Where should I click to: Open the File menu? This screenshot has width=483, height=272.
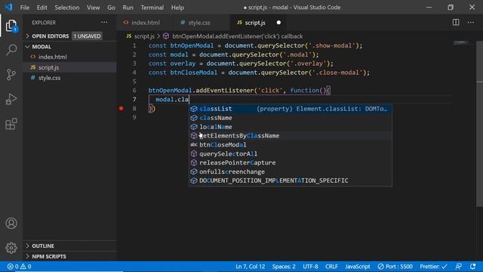point(25,8)
